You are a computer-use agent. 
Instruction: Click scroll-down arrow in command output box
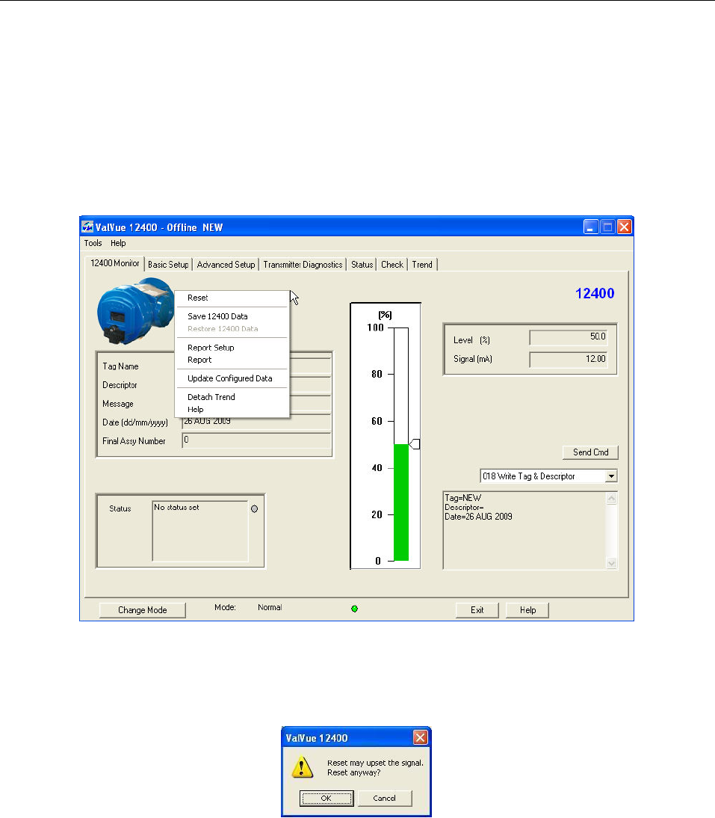[612, 563]
